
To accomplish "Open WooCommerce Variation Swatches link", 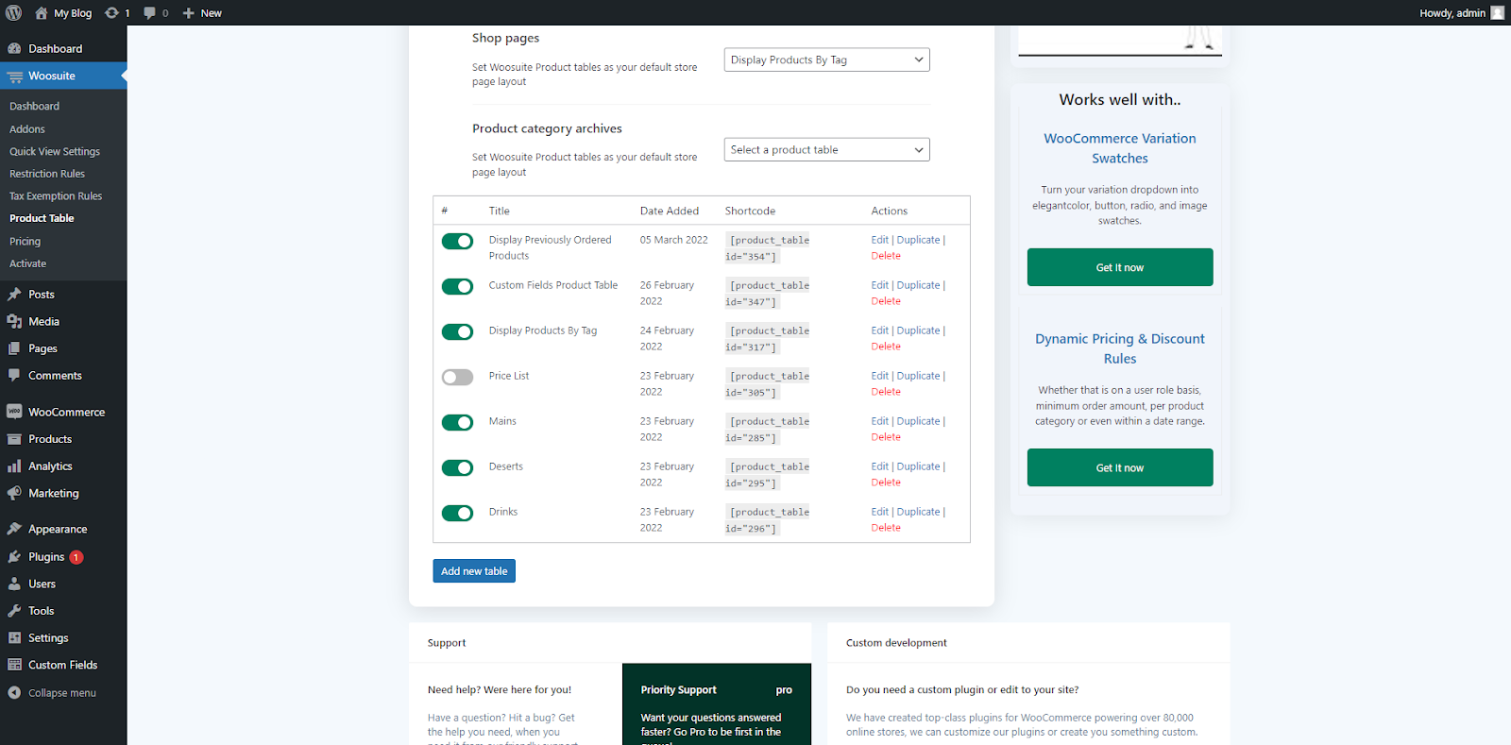I will click(x=1120, y=148).
